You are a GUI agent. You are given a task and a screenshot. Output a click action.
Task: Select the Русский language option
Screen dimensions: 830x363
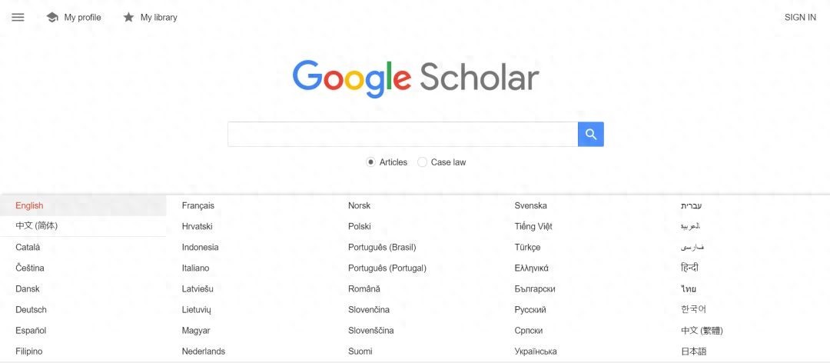[530, 309]
